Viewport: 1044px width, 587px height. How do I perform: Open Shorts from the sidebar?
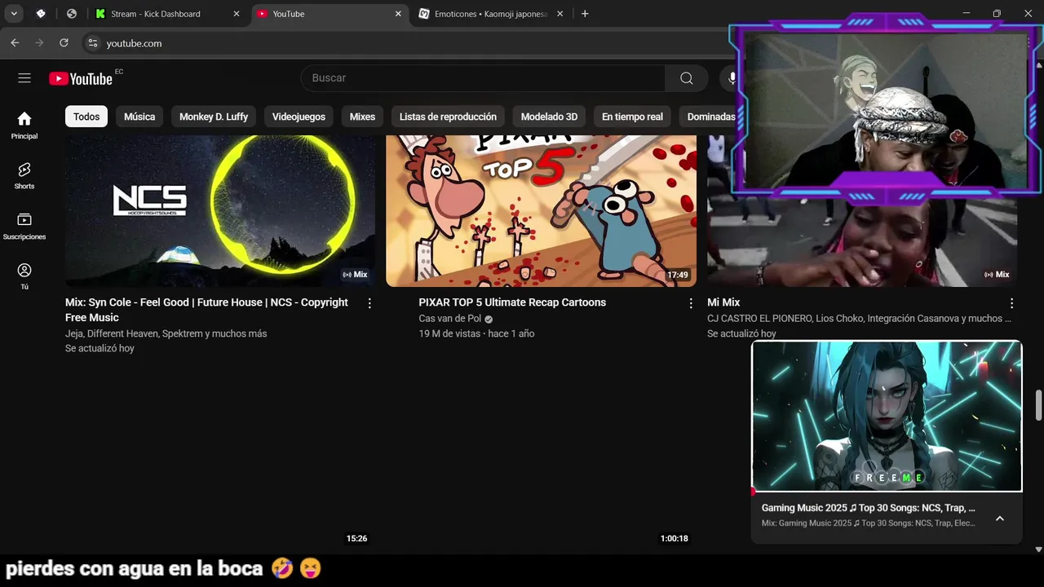click(x=24, y=175)
